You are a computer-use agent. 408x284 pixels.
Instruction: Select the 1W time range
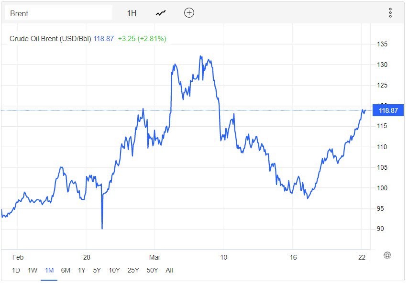pyautogui.click(x=33, y=270)
